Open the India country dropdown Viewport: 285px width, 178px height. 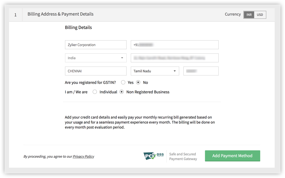(x=96, y=58)
